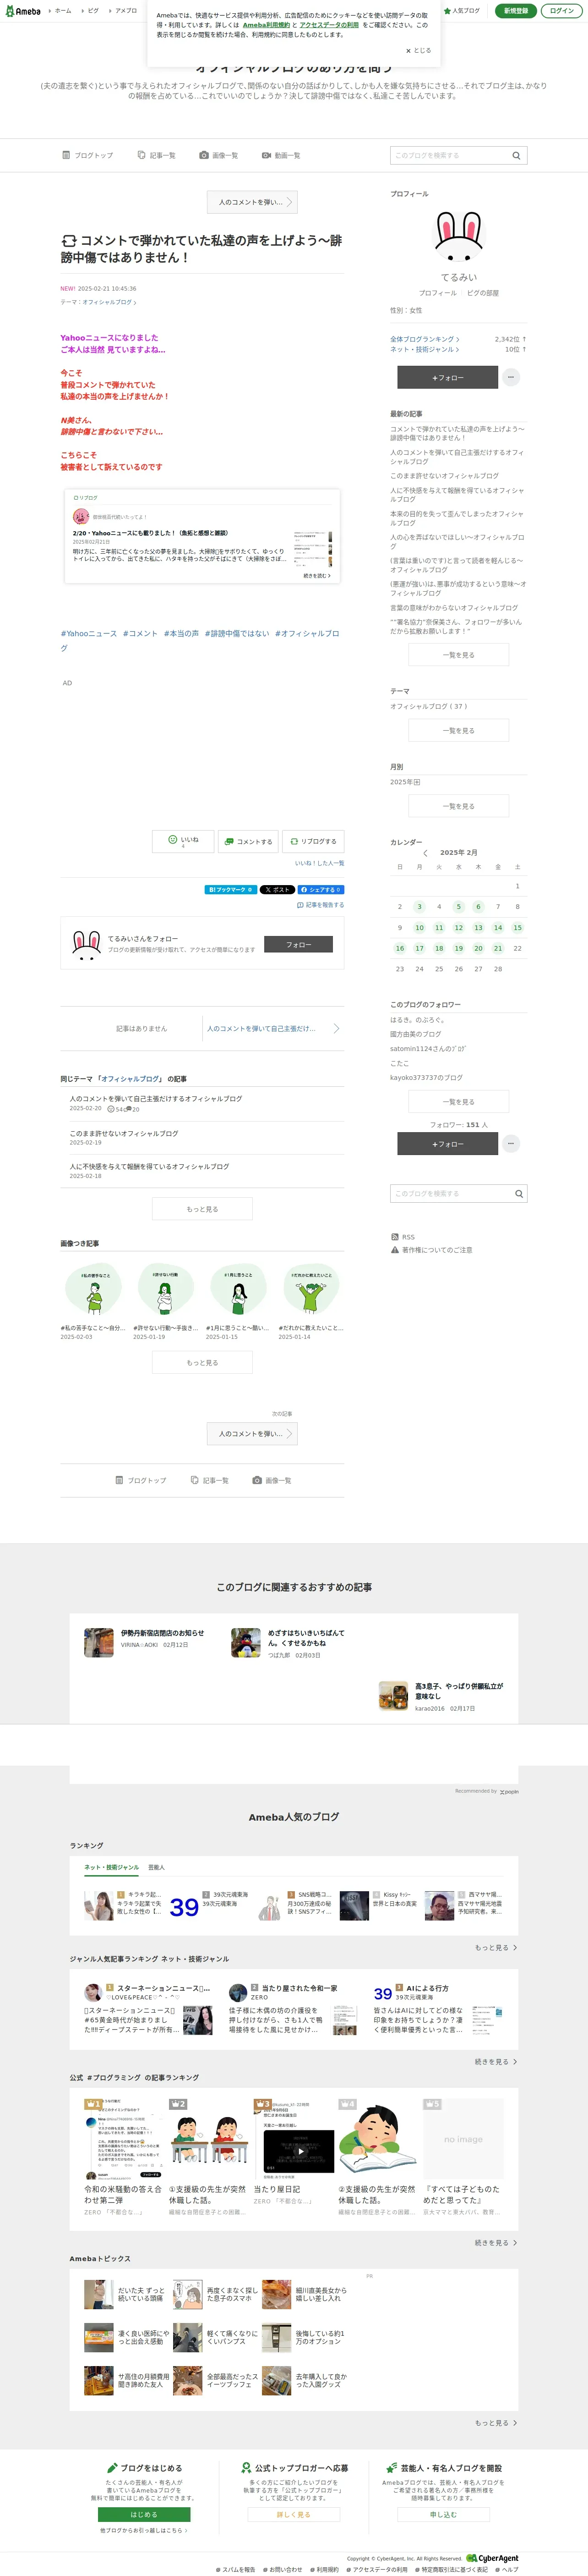Expand the 2025年 month archive plus icon
This screenshot has height=2576, width=588.
pyautogui.click(x=416, y=782)
